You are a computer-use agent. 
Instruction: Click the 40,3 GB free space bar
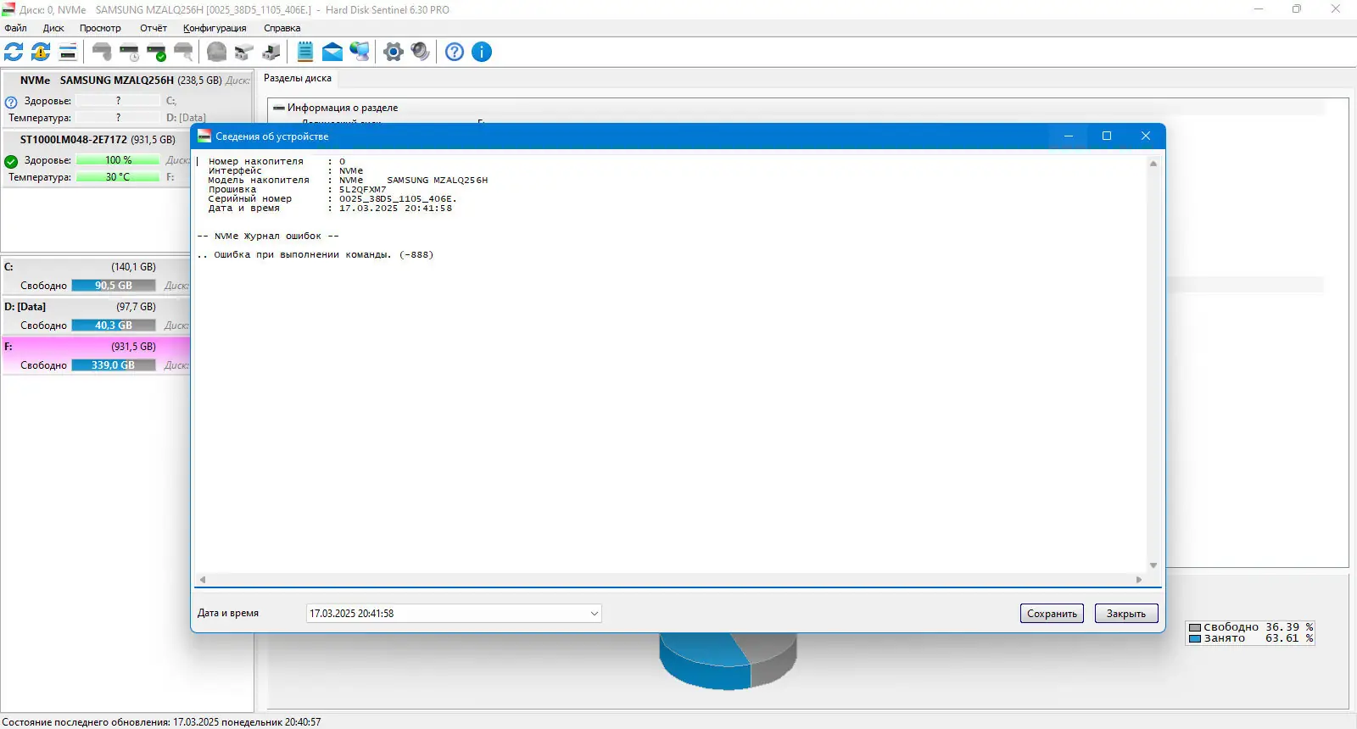click(x=114, y=326)
